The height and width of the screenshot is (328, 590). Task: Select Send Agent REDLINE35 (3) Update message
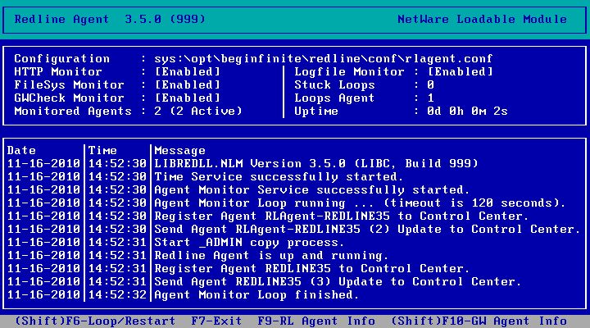[338, 282]
